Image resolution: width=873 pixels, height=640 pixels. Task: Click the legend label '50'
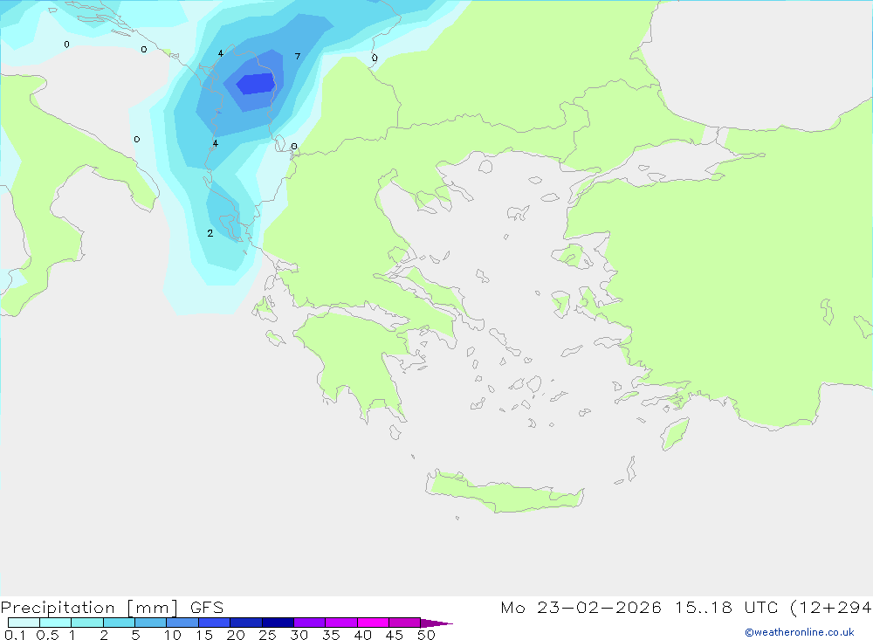coord(427,635)
